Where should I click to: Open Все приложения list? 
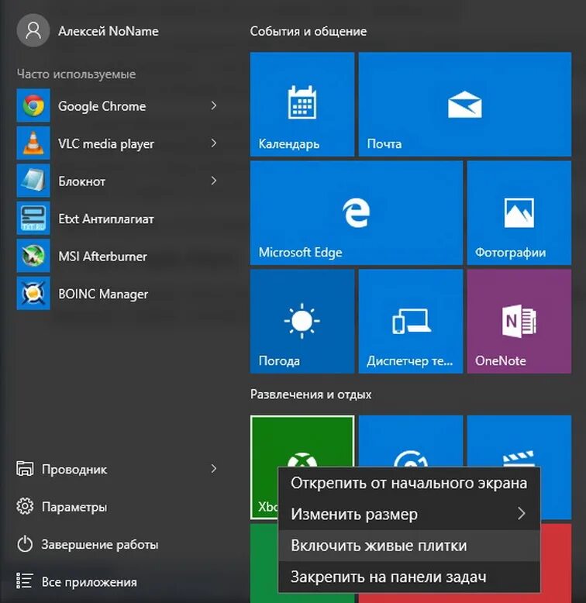[89, 582]
